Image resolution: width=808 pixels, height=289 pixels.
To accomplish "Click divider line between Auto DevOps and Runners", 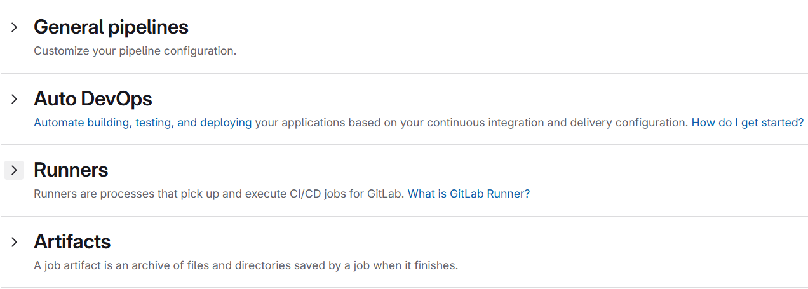I will click(404, 144).
